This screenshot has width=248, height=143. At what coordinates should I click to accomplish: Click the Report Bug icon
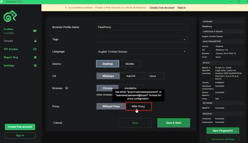coord(35,57)
